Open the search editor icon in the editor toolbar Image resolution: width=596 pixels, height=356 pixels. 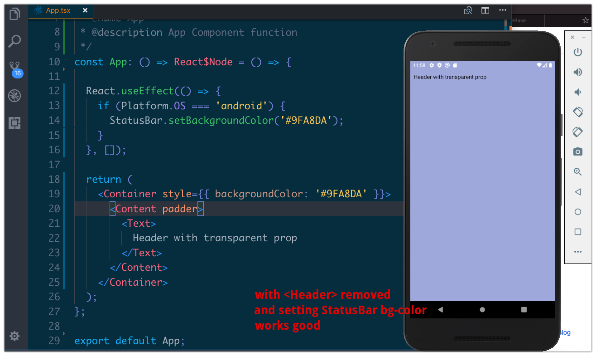pos(468,10)
